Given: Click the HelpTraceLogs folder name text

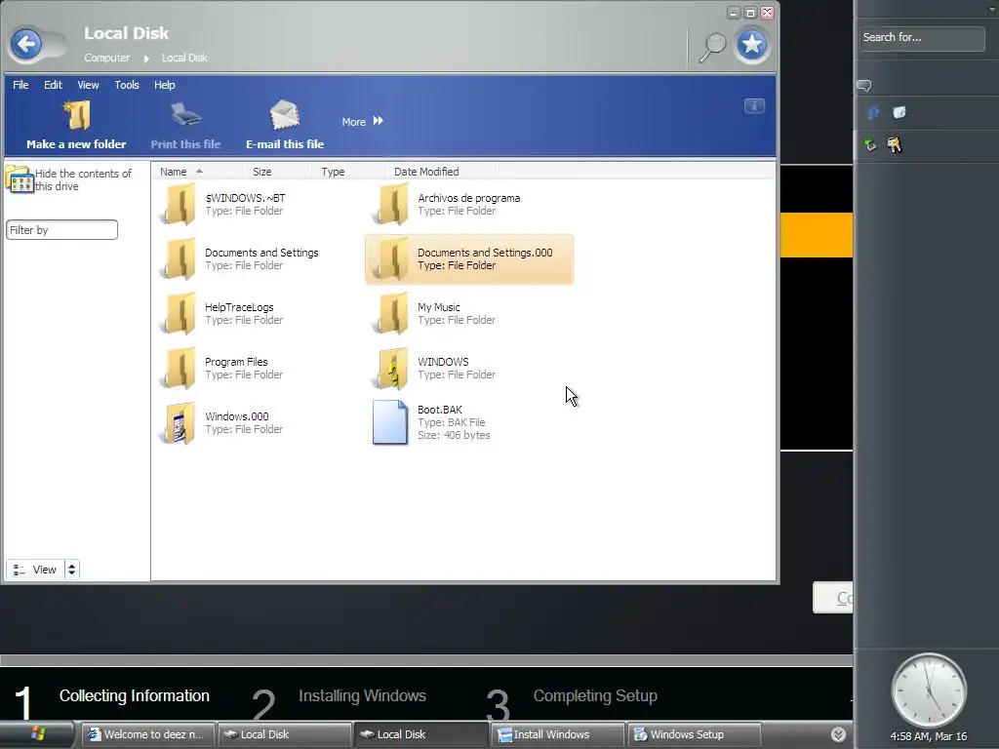Looking at the screenshot, I should click(x=239, y=307).
